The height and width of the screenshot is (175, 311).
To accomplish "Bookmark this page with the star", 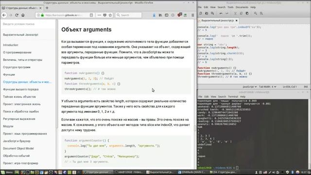I will (110, 15).
